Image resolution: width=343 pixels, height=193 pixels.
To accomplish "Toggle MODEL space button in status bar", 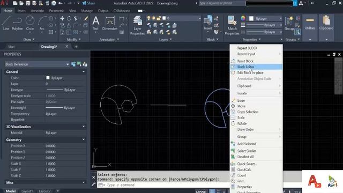I will (201, 192).
